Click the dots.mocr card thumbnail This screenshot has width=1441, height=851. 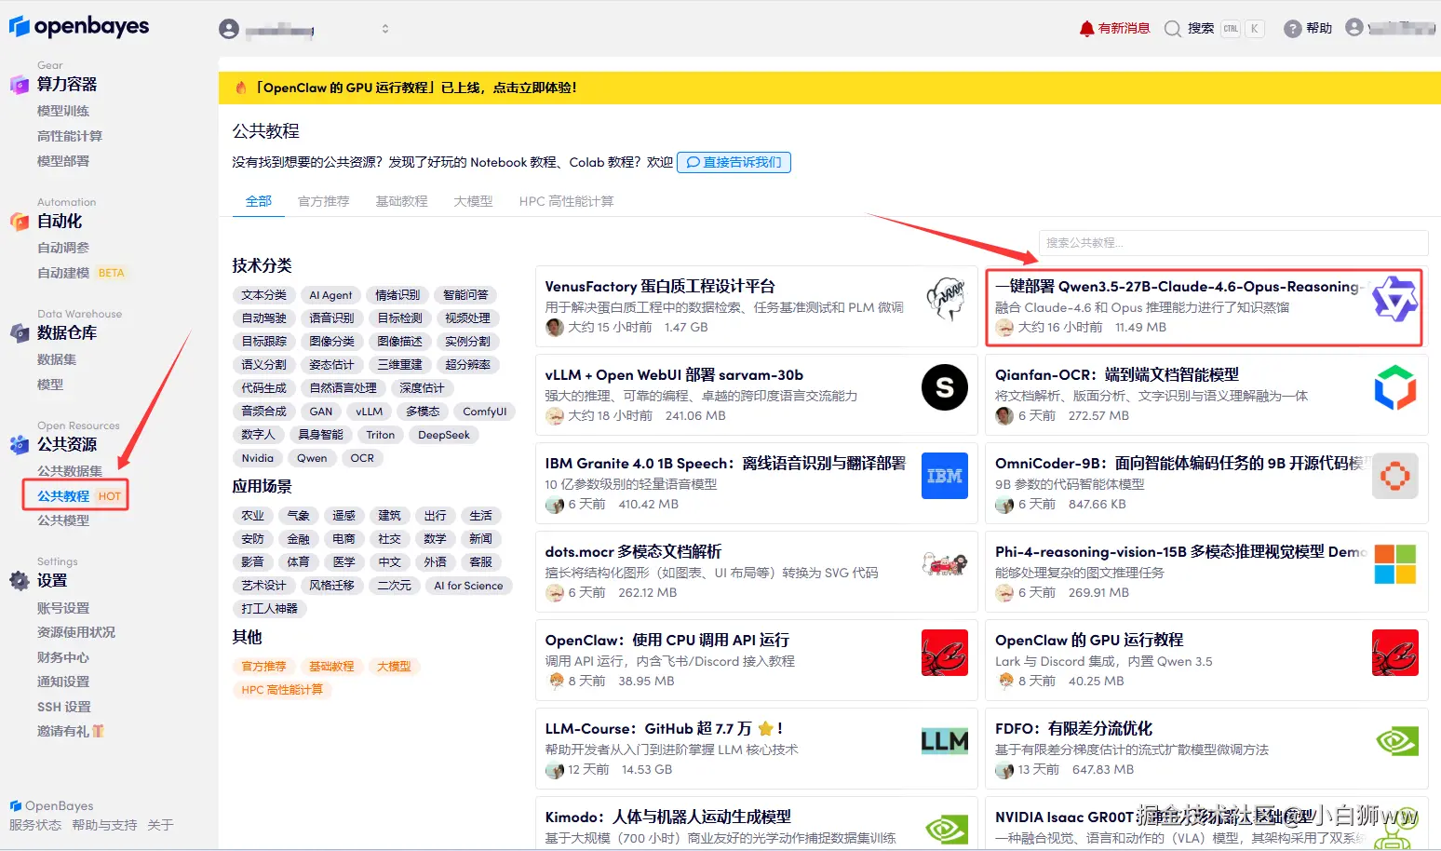pos(945,564)
